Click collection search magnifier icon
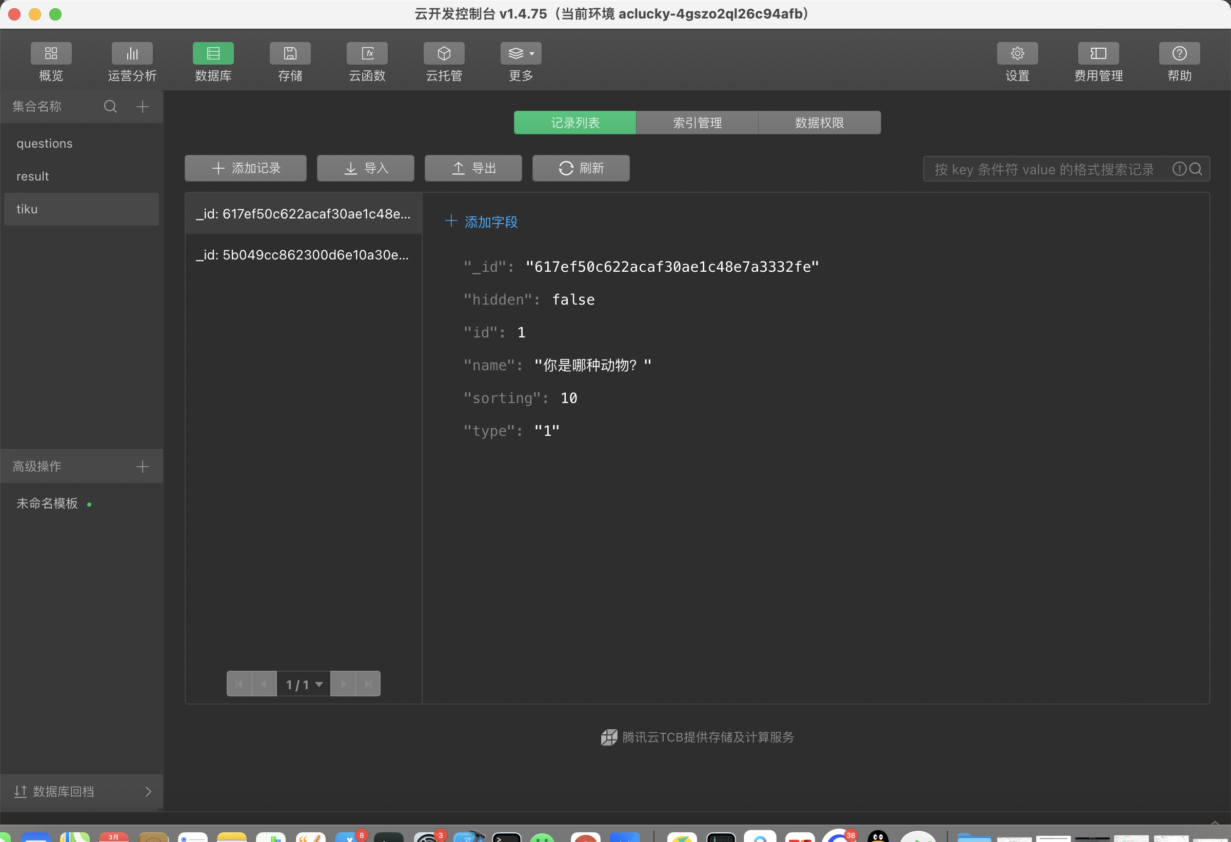The image size is (1231, 842). (x=110, y=107)
